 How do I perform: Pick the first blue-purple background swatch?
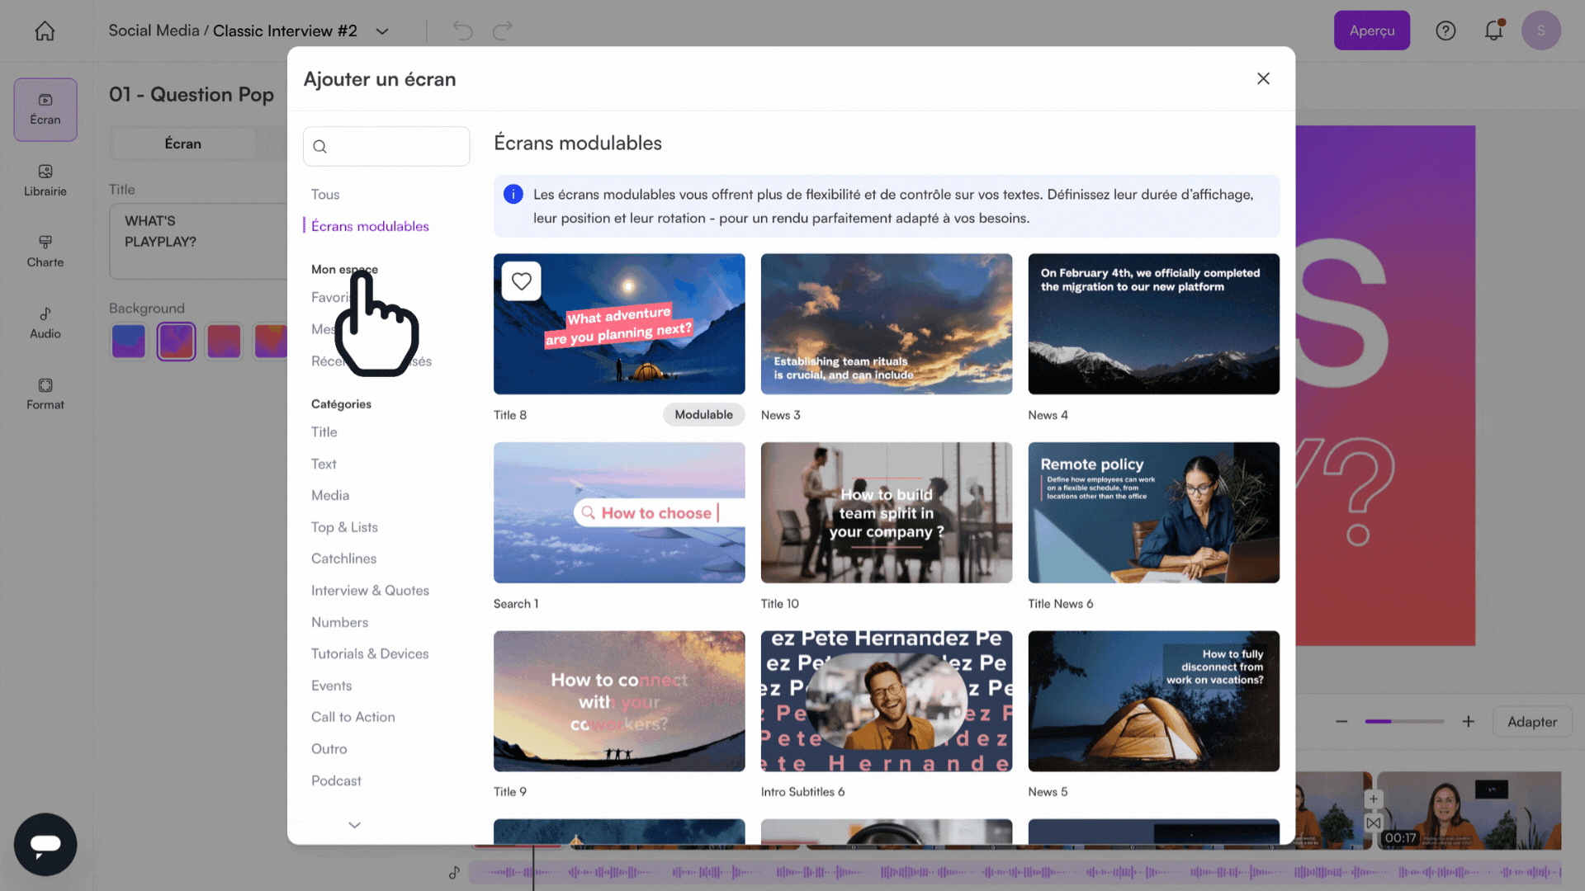[x=129, y=341]
